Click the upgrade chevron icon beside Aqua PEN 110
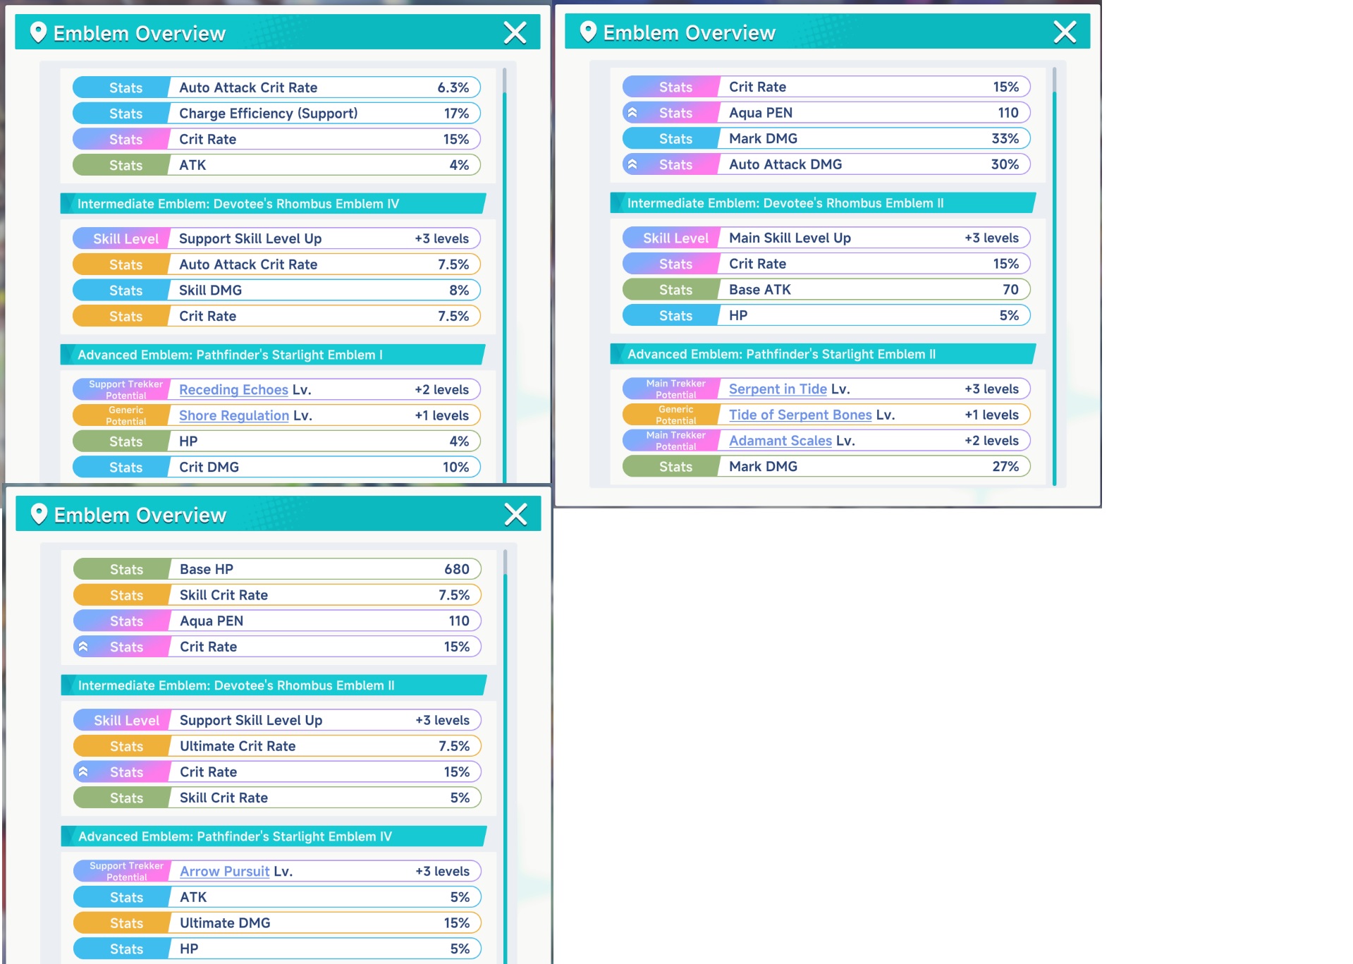 [632, 113]
